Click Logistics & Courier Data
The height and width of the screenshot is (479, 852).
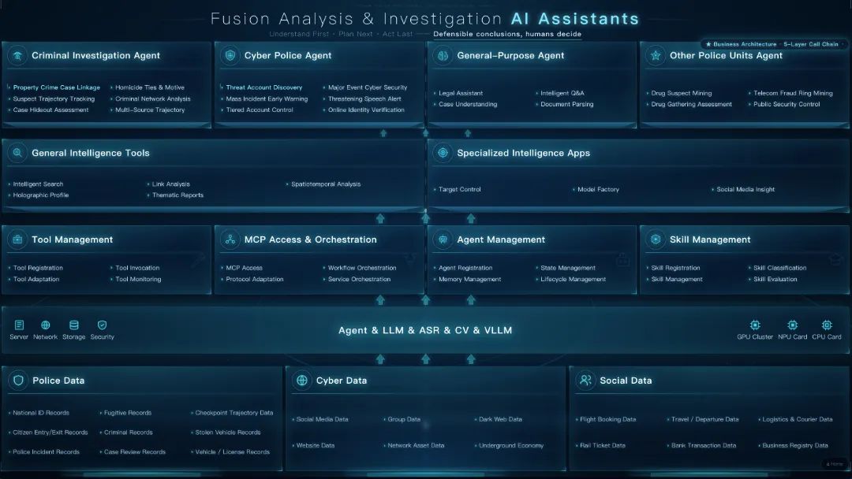tap(797, 419)
